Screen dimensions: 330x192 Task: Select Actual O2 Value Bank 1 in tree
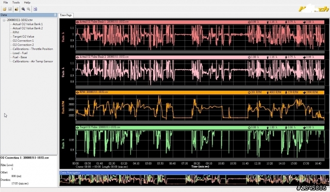pyautogui.click(x=27, y=24)
